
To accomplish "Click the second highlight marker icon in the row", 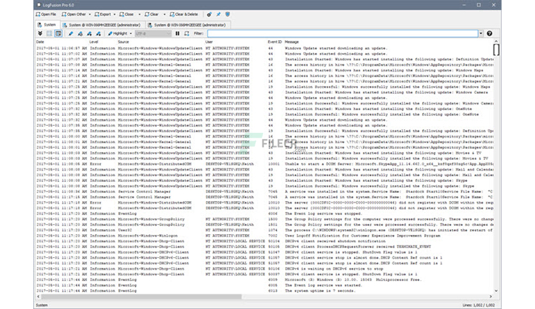I will [80, 33].
